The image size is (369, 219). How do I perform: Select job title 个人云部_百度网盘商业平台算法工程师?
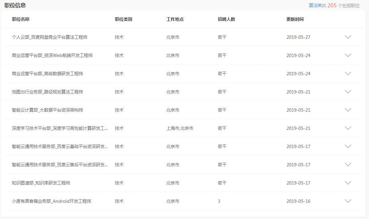point(50,37)
